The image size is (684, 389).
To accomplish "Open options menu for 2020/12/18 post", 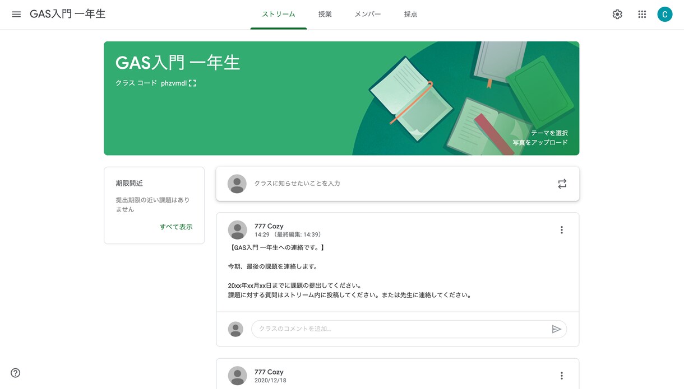I will click(561, 376).
